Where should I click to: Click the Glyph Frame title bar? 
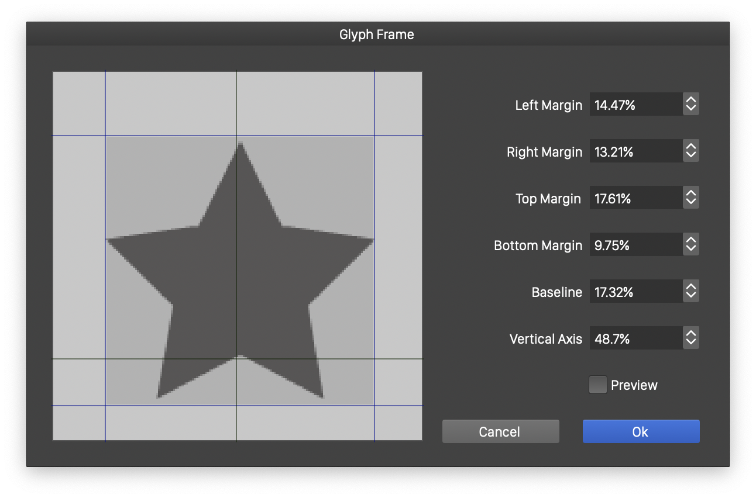(377, 34)
